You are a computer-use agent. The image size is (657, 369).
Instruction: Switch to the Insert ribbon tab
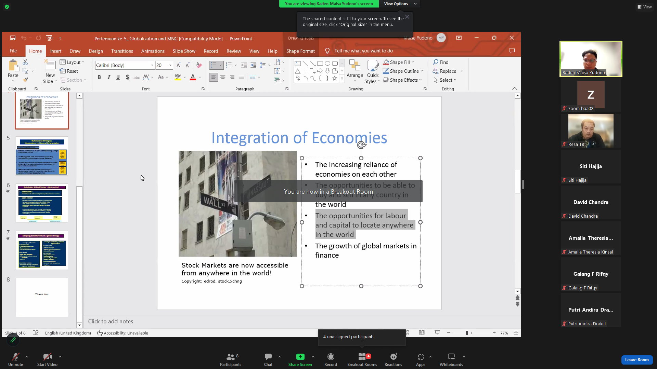click(56, 51)
